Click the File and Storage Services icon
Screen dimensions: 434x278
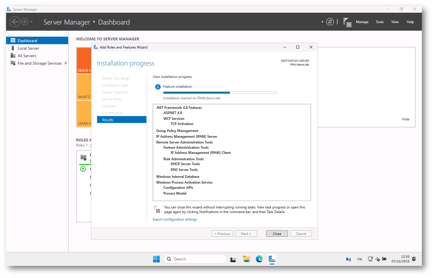13,63
